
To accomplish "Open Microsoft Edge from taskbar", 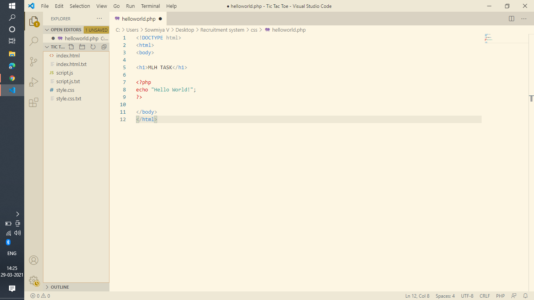I will point(12,66).
